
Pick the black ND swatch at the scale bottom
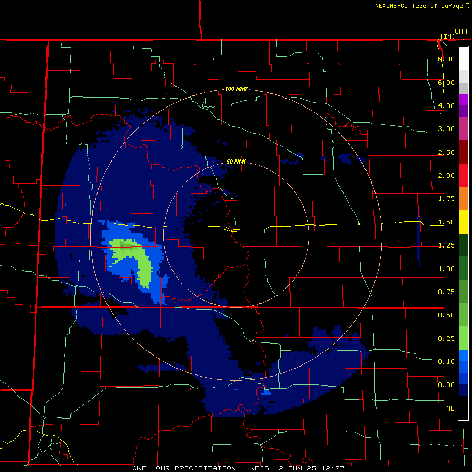click(463, 408)
